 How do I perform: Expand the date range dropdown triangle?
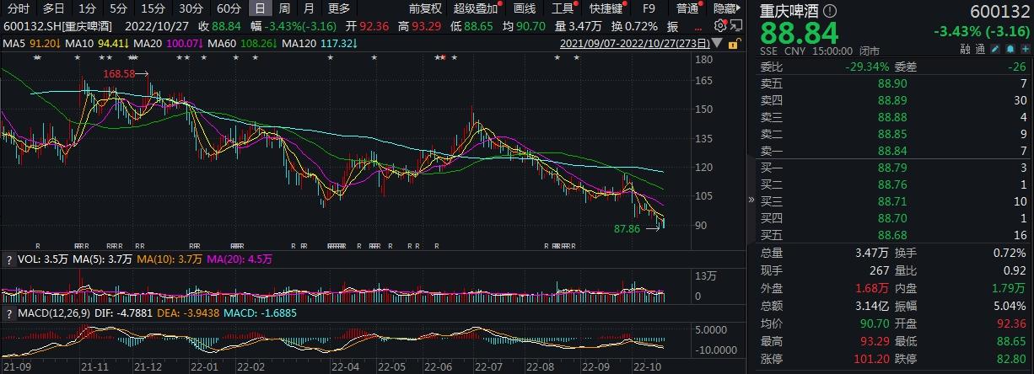click(718, 42)
